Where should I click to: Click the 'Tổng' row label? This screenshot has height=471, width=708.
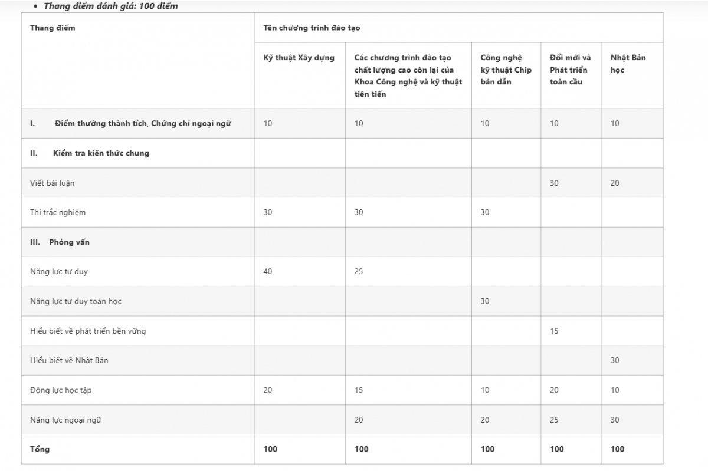point(40,449)
